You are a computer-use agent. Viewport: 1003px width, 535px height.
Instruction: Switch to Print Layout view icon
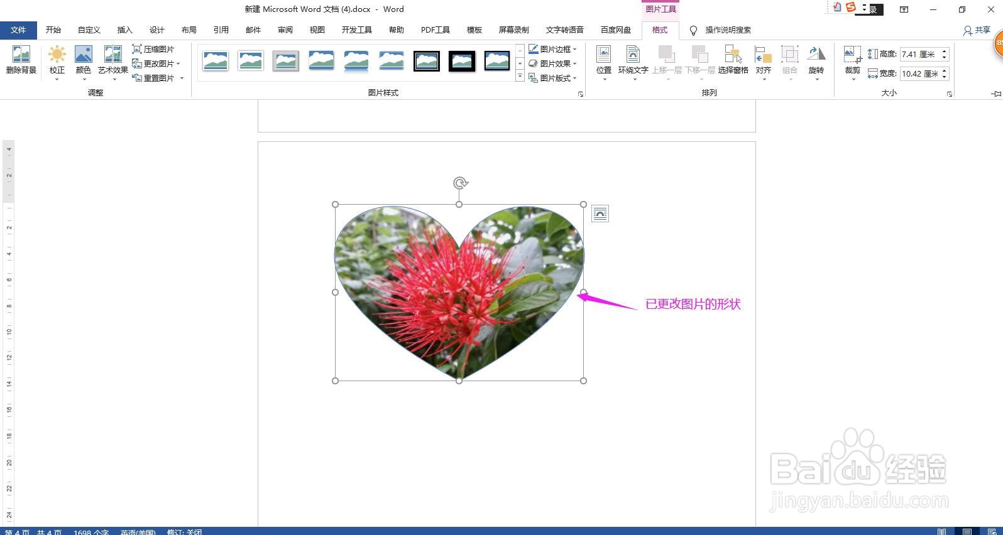[x=967, y=532]
